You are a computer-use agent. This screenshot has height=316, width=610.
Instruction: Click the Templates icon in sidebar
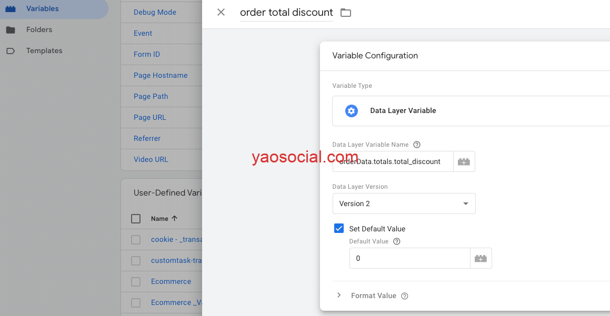(x=11, y=51)
